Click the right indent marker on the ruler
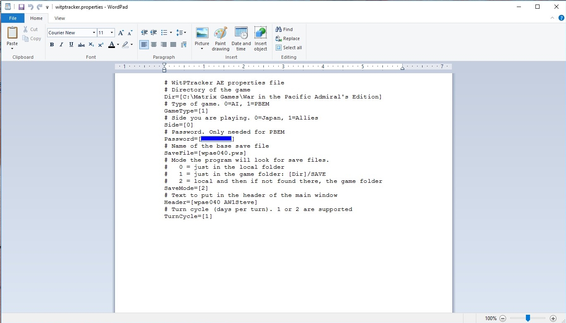 (x=402, y=68)
